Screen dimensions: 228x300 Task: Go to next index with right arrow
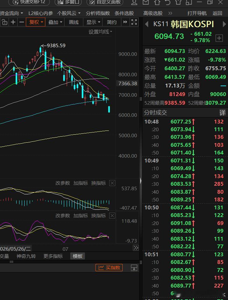224,24
